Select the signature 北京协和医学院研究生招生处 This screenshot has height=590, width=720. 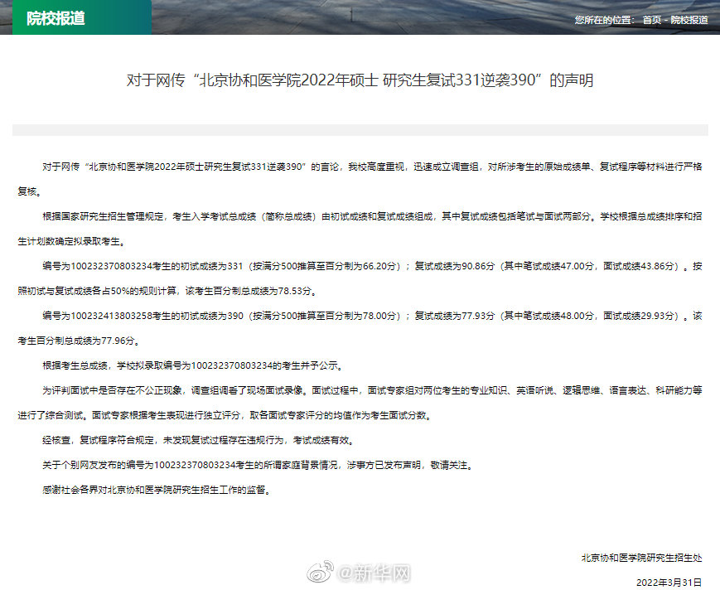pyautogui.click(x=641, y=558)
